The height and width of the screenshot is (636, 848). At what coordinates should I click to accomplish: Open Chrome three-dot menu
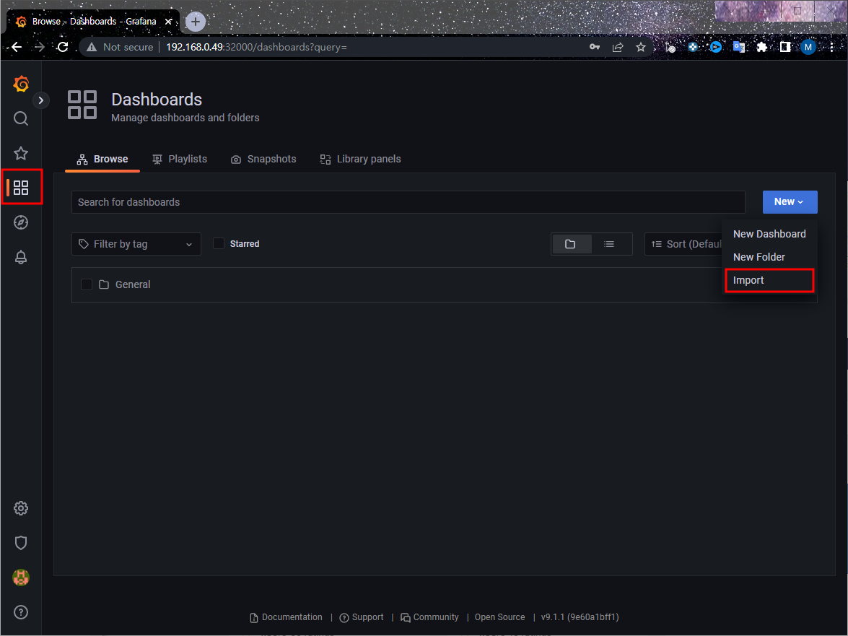(x=832, y=47)
